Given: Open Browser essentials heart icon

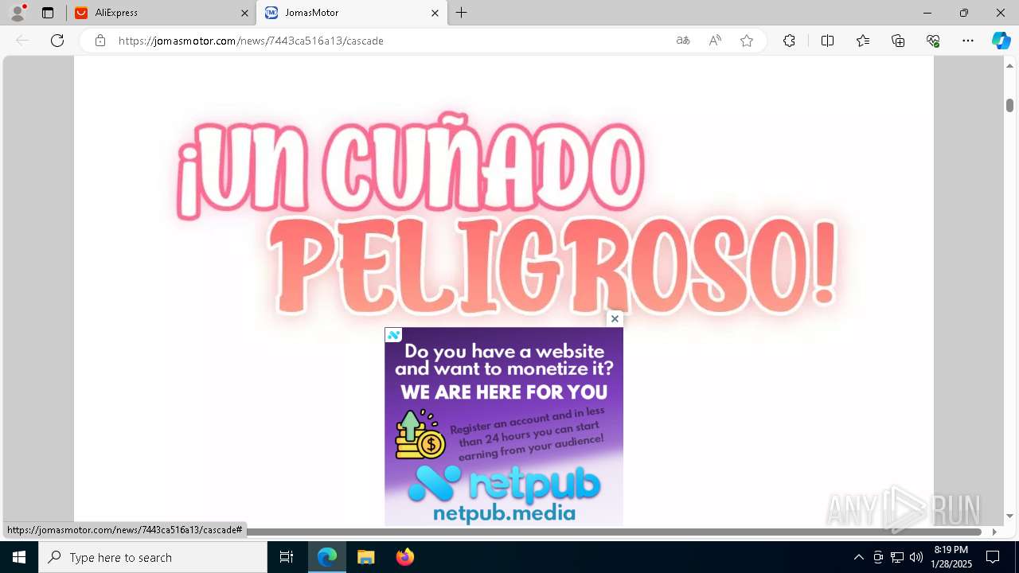Looking at the screenshot, I should [x=933, y=41].
